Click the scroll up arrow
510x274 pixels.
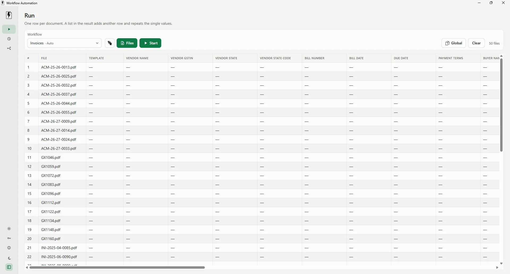coord(501,56)
